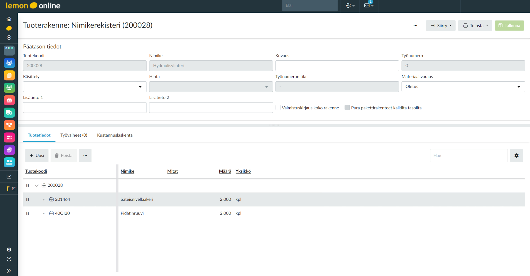The image size is (530, 276).
Task: Click the Uusi button
Action: coord(37,155)
